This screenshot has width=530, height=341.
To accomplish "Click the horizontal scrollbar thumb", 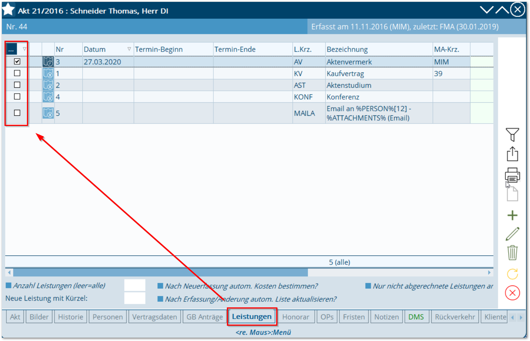I will [x=160, y=273].
